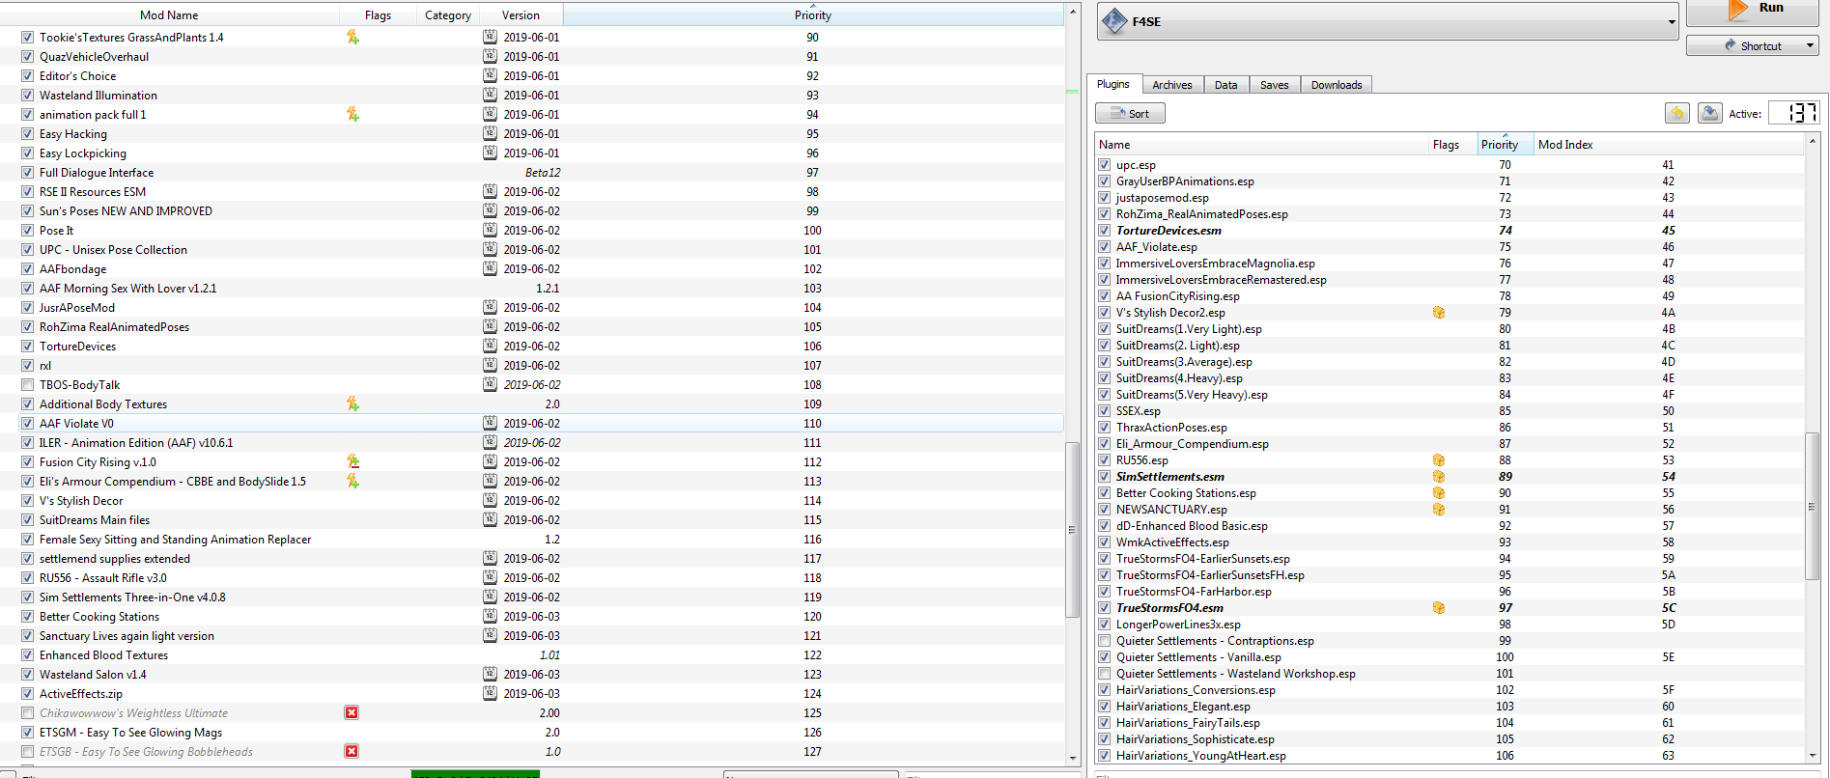Image resolution: width=1830 pixels, height=778 pixels.
Task: Switch to the Archives tab
Action: pyautogui.click(x=1172, y=85)
